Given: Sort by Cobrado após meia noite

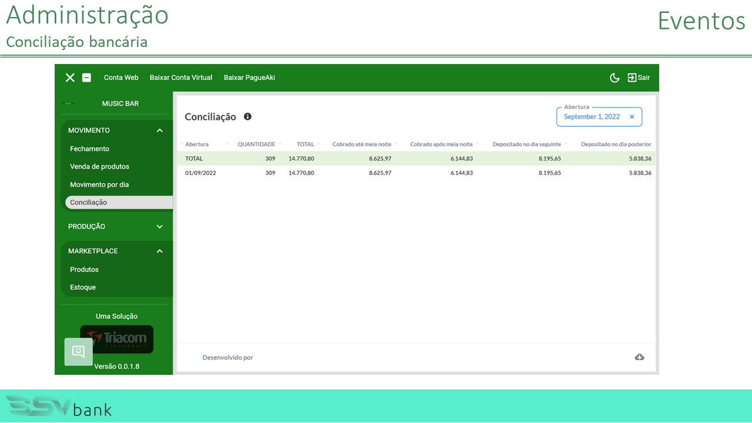Looking at the screenshot, I should (x=441, y=144).
